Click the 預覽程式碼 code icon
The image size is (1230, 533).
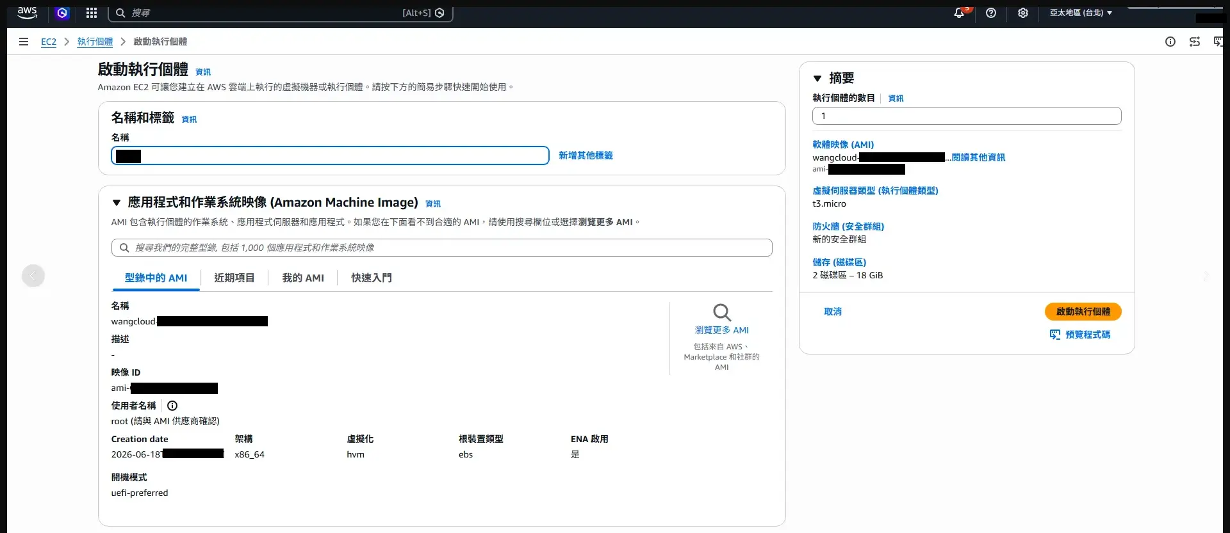pos(1055,335)
